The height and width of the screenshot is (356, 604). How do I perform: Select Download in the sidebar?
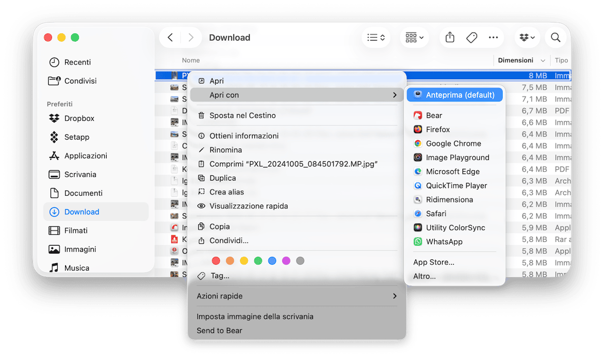pos(96,212)
